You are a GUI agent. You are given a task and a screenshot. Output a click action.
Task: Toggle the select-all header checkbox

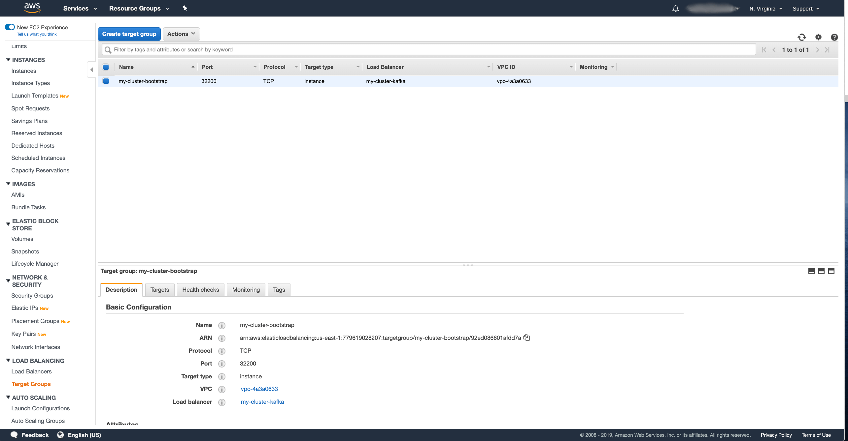coord(106,67)
